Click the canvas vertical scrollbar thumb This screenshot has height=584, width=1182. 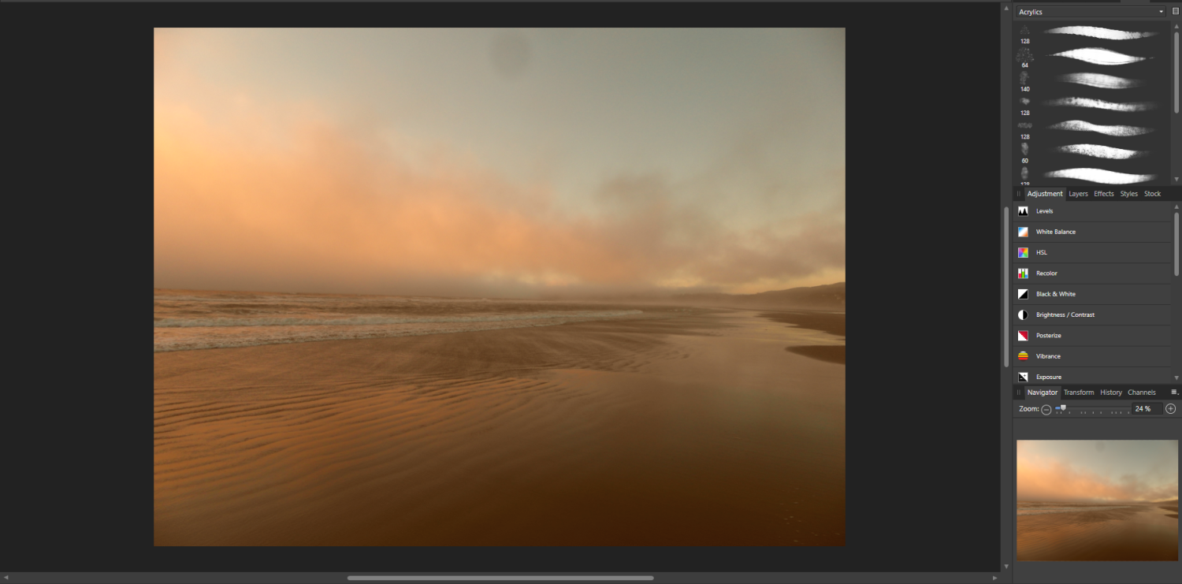coord(1006,287)
